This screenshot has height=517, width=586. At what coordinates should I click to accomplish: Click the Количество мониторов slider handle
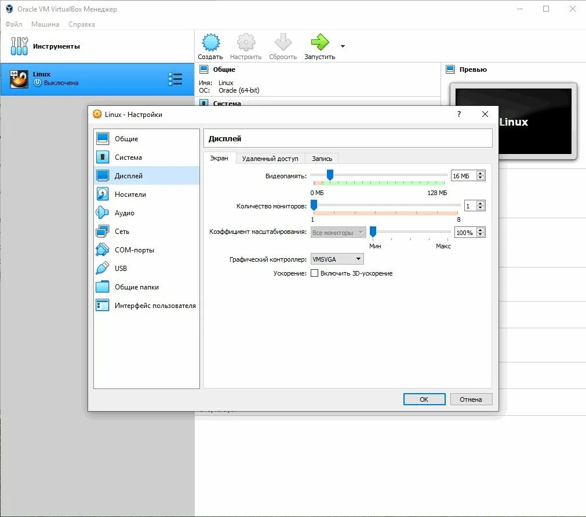(x=314, y=205)
